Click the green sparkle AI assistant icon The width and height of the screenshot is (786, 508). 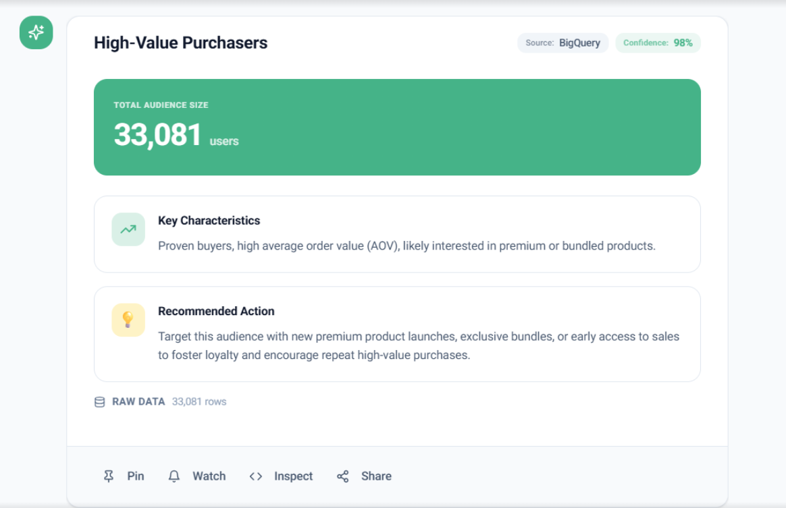tap(36, 32)
